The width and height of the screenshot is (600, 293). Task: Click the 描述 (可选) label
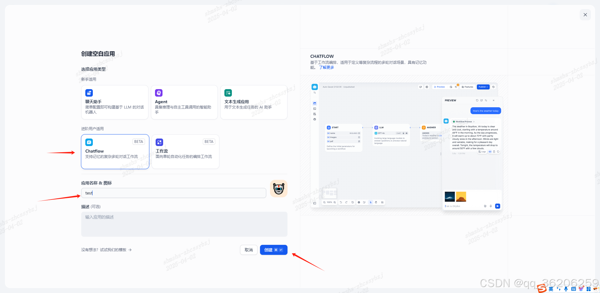(x=91, y=207)
